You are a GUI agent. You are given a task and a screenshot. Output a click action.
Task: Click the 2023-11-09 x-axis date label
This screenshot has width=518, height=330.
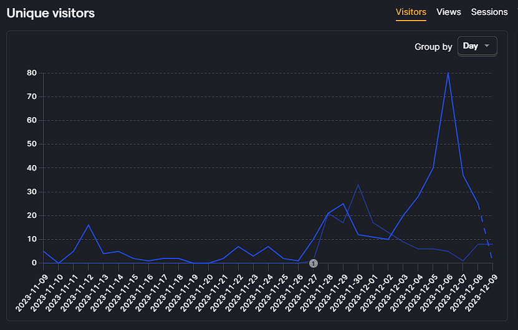pyautogui.click(x=32, y=293)
